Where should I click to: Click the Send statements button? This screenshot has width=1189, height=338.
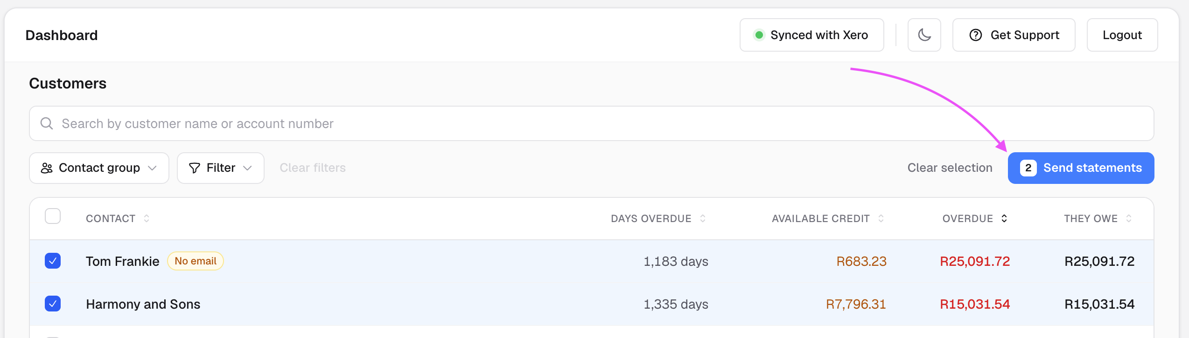[1081, 168]
